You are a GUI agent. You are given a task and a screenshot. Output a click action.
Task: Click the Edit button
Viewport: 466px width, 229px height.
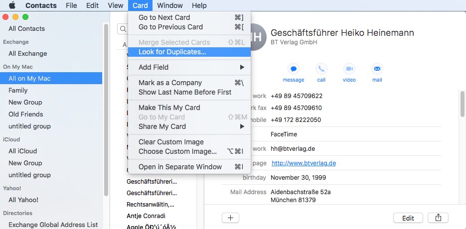[408, 218]
